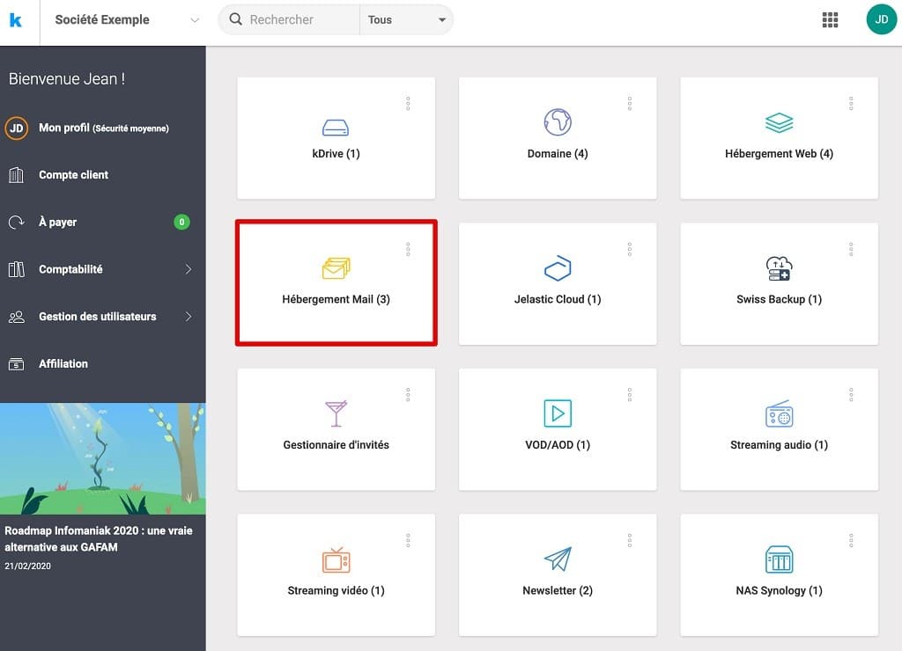
Task: Open the Hébergement Mail envelope icon
Action: 336,267
